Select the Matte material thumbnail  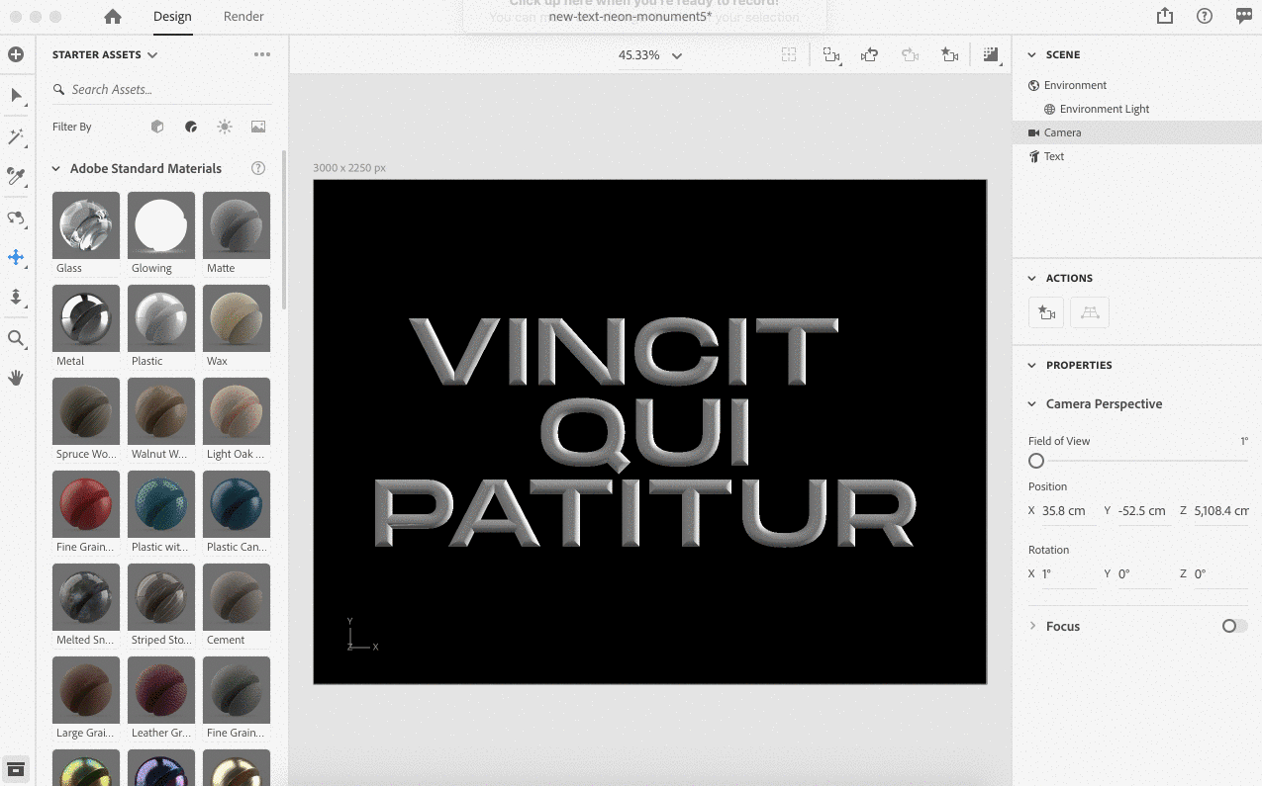(x=237, y=225)
